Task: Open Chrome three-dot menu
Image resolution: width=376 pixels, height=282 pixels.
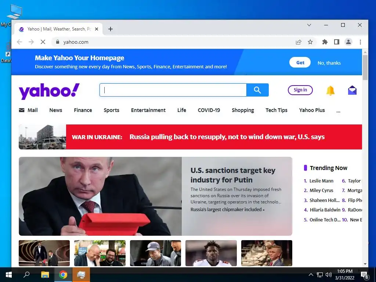Action: pos(360,42)
